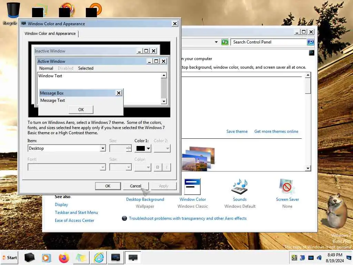Image resolution: width=353 pixels, height=265 pixels.
Task: Open the Item dropdown showing Desktop
Action: pyautogui.click(x=67, y=148)
